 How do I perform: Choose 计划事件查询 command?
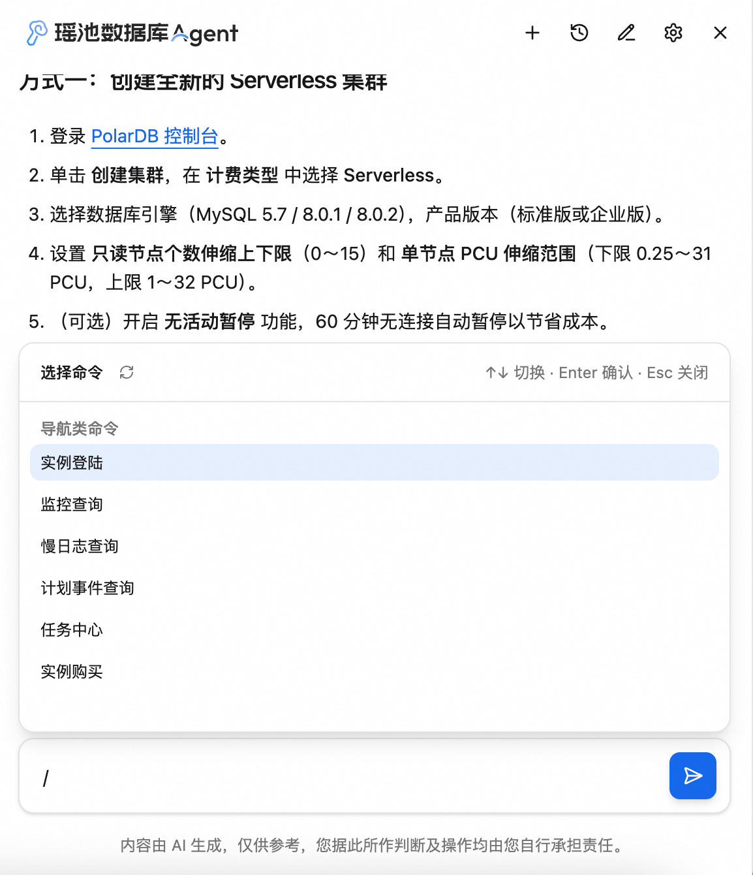pyautogui.click(x=87, y=588)
